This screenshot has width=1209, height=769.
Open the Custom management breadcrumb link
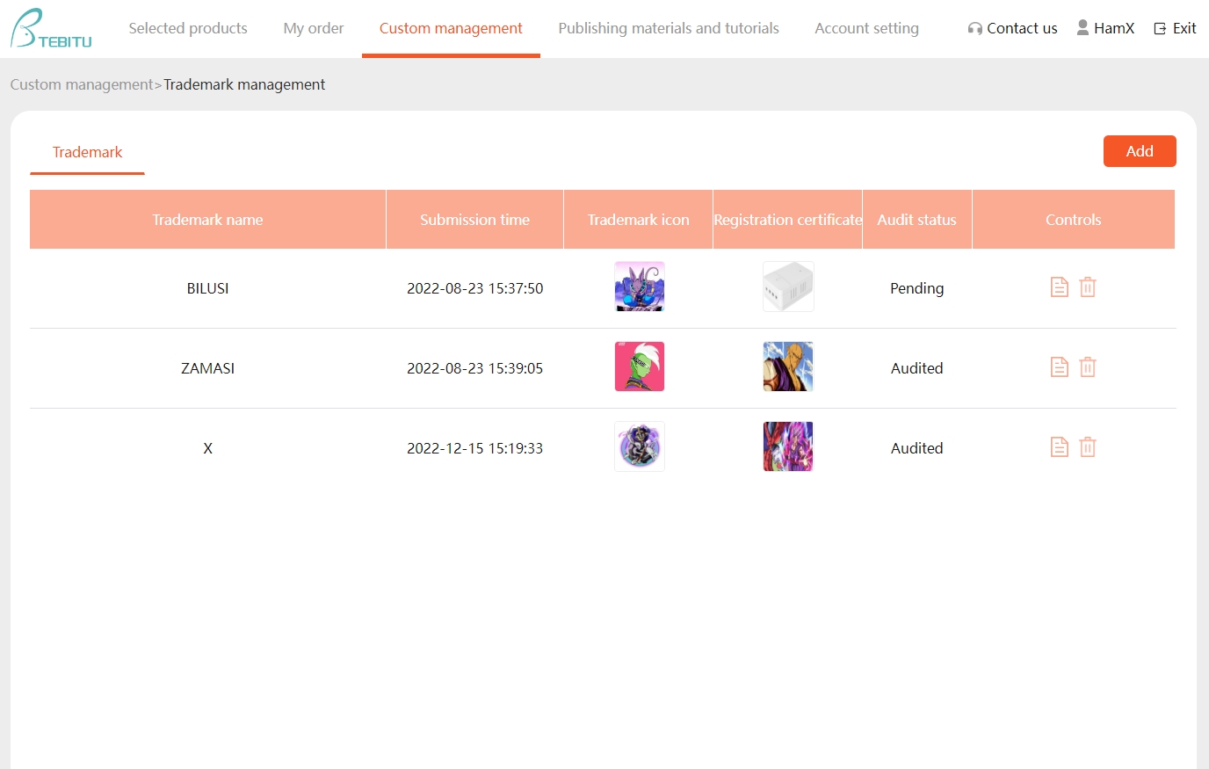(81, 84)
